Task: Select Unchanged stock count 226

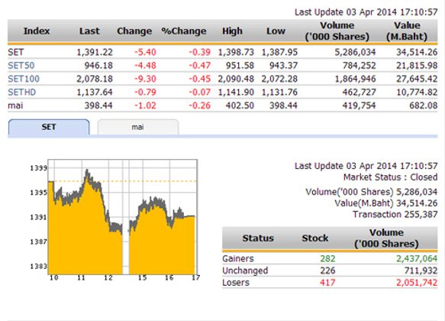Action: pos(327,271)
